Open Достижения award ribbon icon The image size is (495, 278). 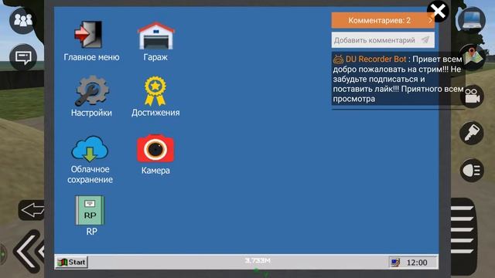pyautogui.click(x=155, y=91)
